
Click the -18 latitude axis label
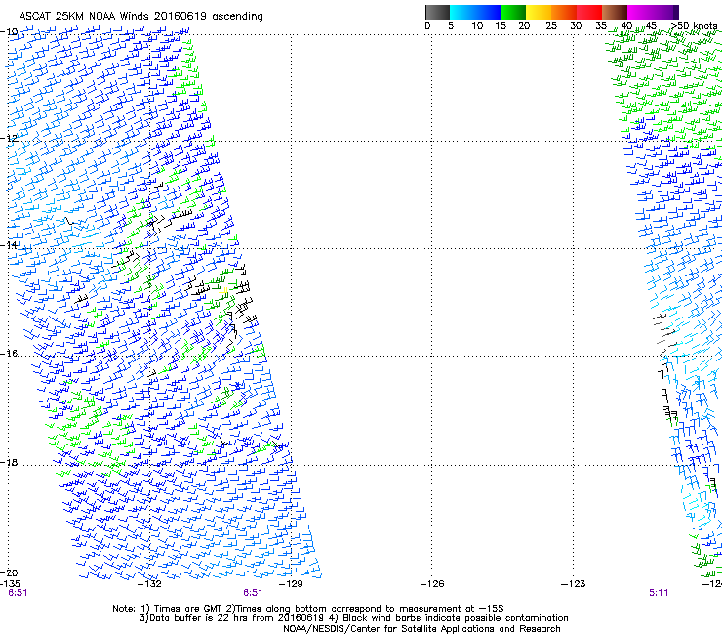point(9,462)
